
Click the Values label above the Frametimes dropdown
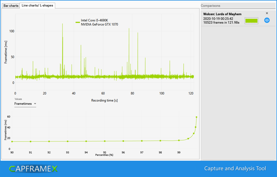pyautogui.click(x=18, y=99)
